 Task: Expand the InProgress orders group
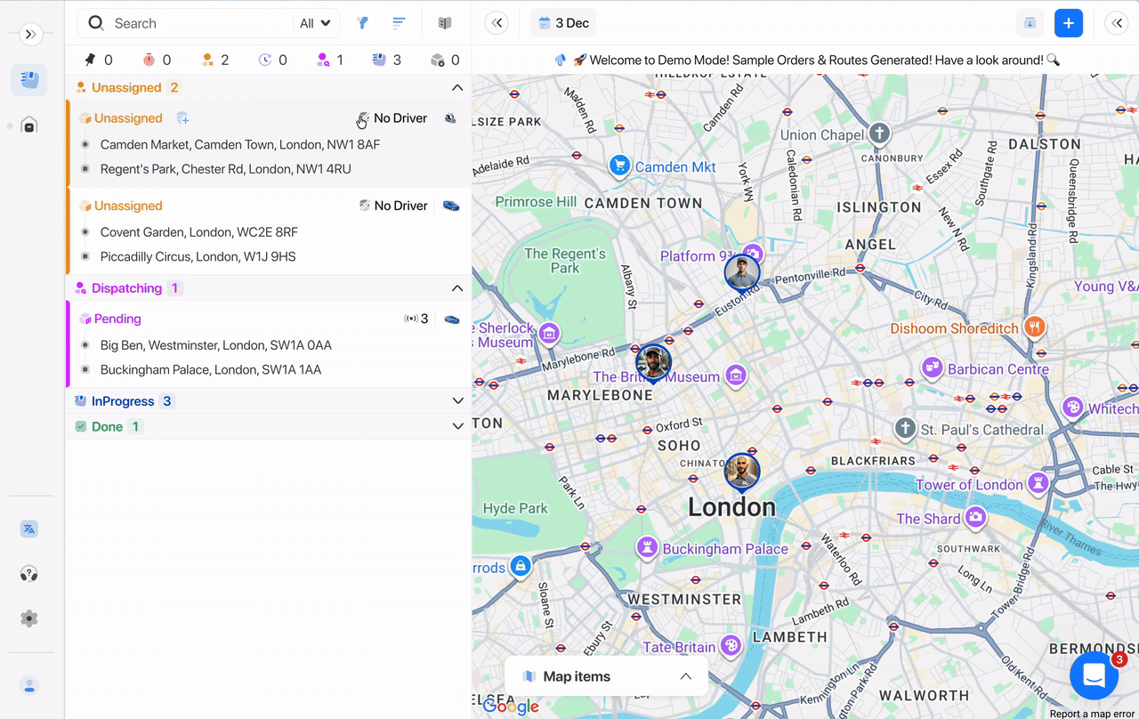click(x=457, y=401)
